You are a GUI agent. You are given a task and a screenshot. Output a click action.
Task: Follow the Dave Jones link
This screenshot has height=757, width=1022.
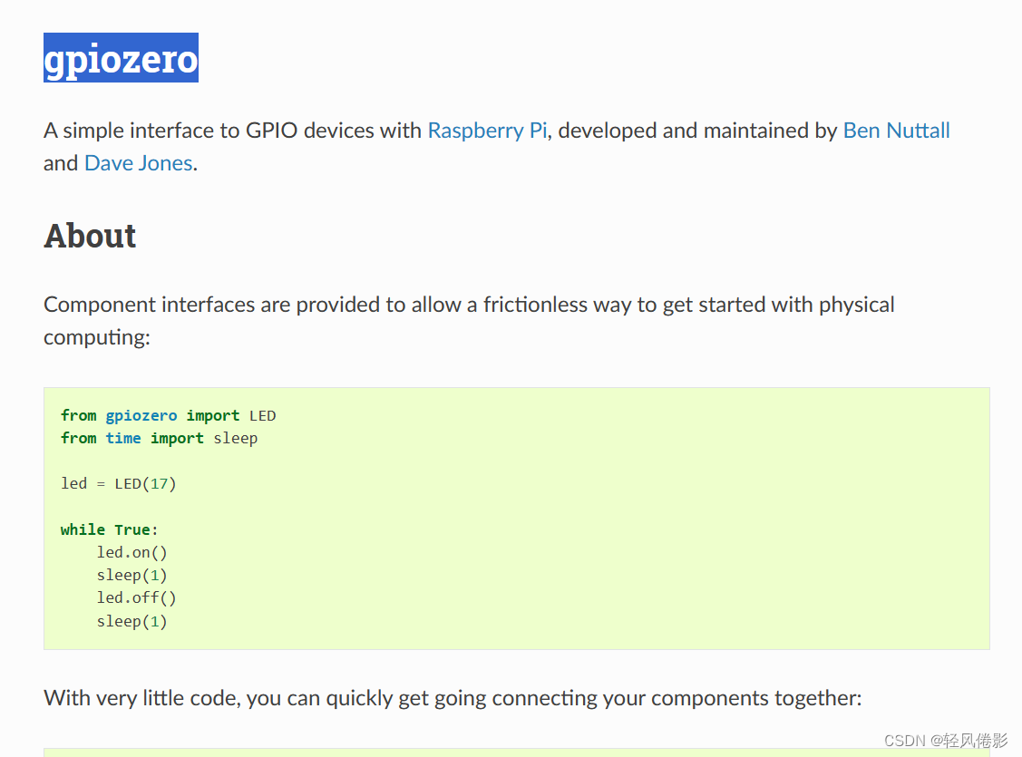[138, 163]
